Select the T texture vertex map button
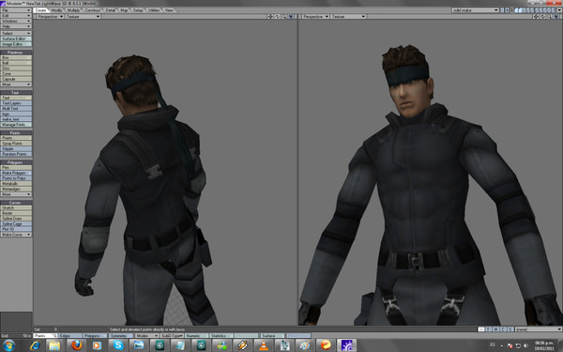The image size is (563, 352). point(488,329)
